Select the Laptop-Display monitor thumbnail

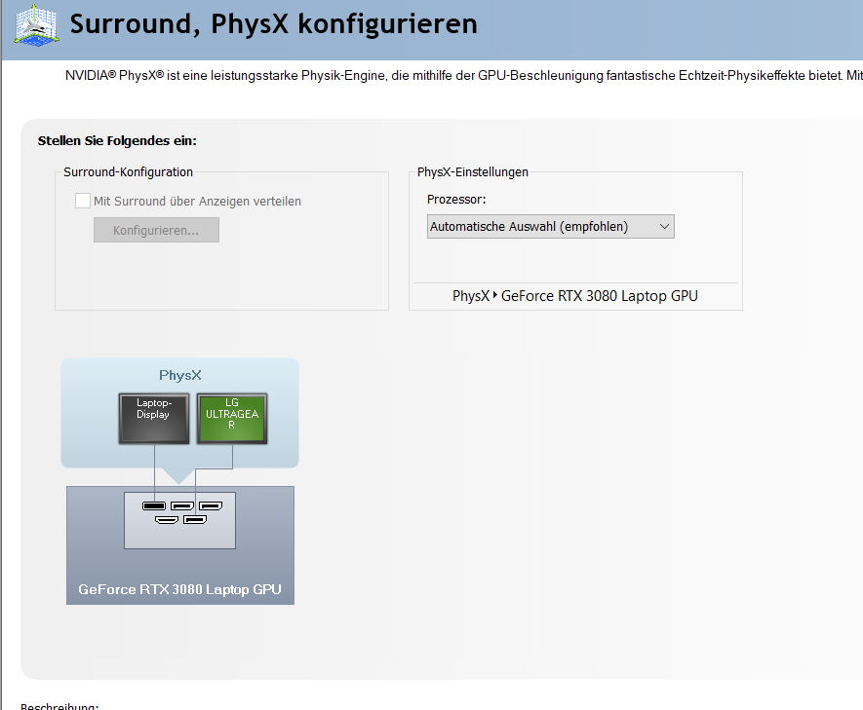point(154,419)
